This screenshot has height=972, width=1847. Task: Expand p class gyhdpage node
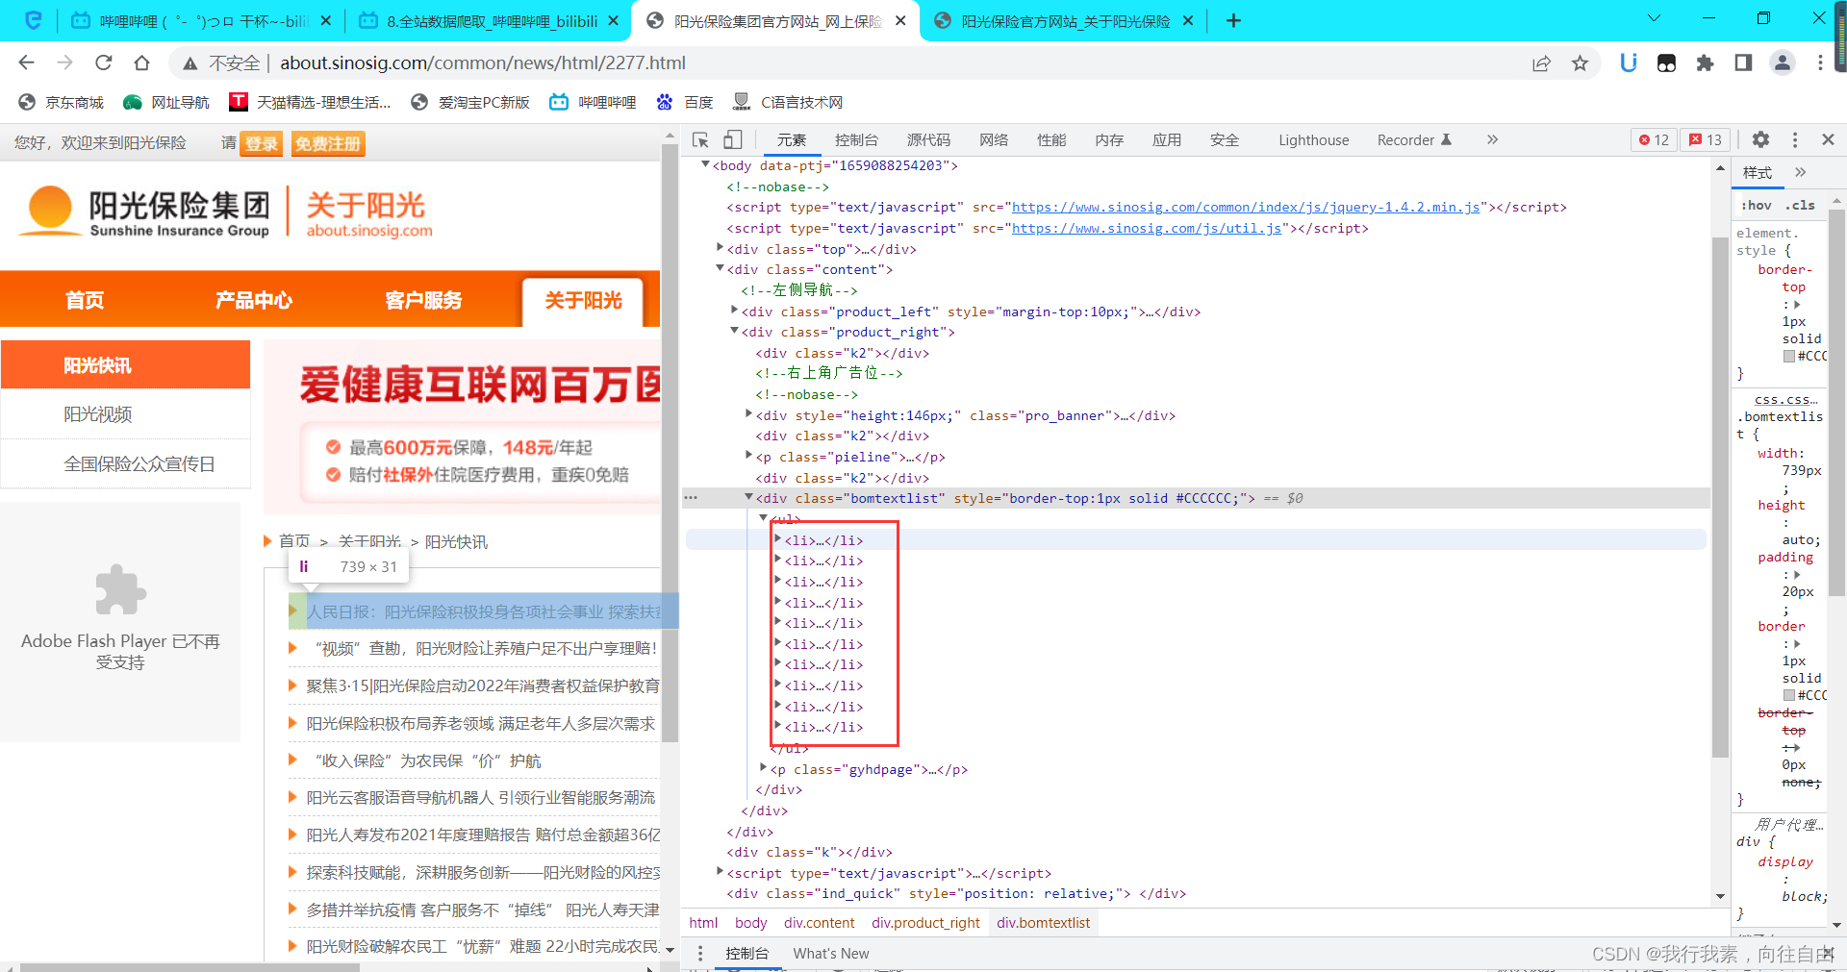coord(763,767)
